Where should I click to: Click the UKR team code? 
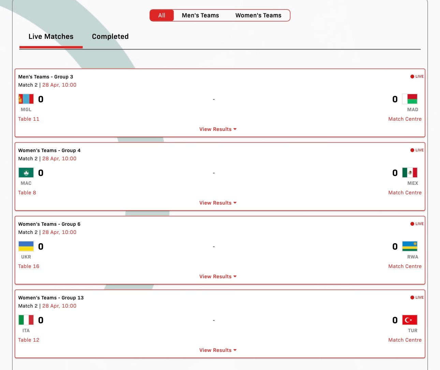[x=26, y=257]
